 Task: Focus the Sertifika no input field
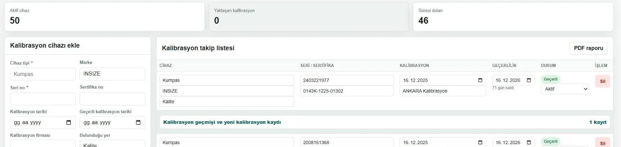click(112, 99)
